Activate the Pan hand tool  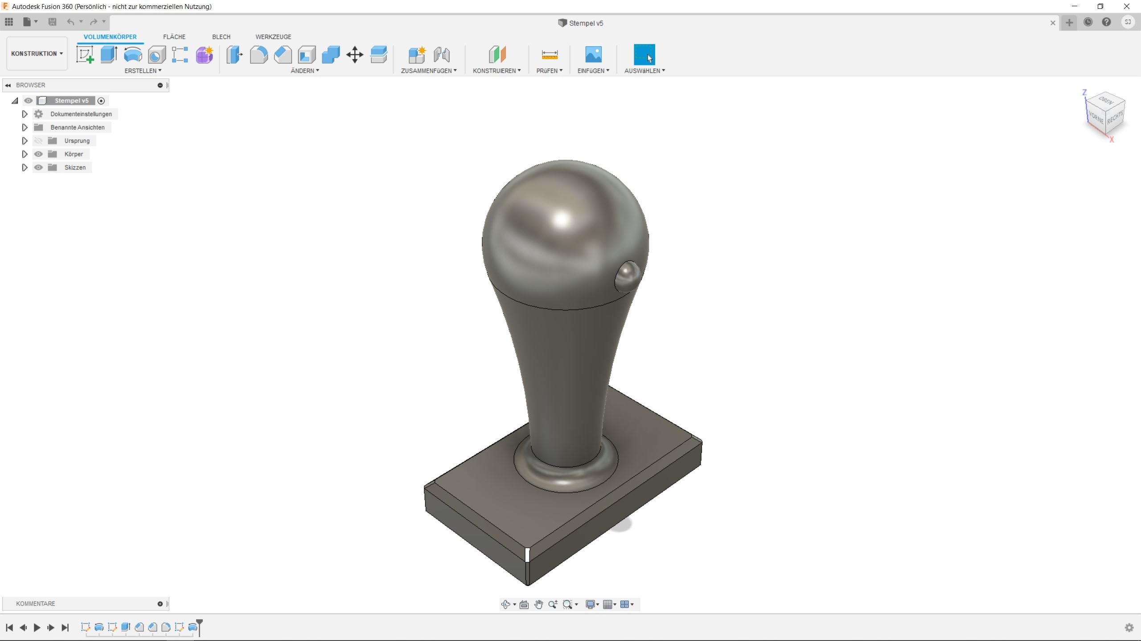click(x=538, y=604)
